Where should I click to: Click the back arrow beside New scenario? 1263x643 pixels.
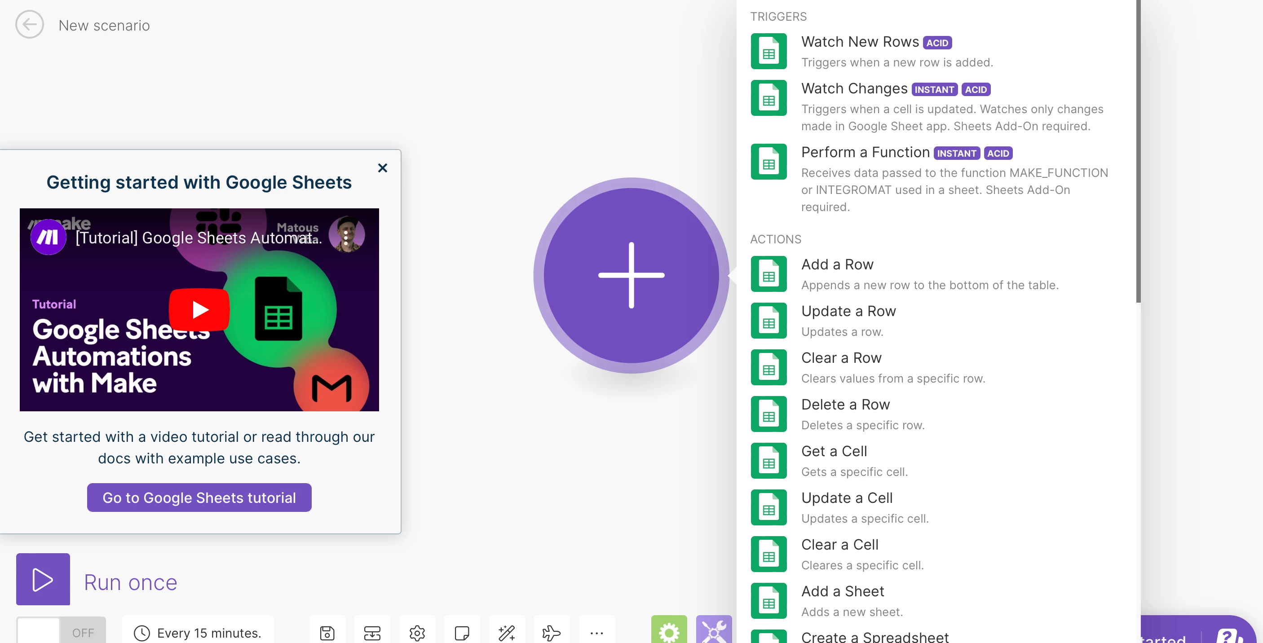[x=29, y=25]
